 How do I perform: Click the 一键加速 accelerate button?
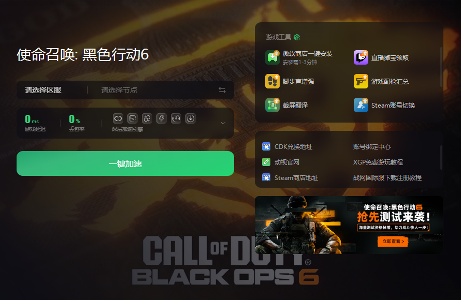[125, 163]
